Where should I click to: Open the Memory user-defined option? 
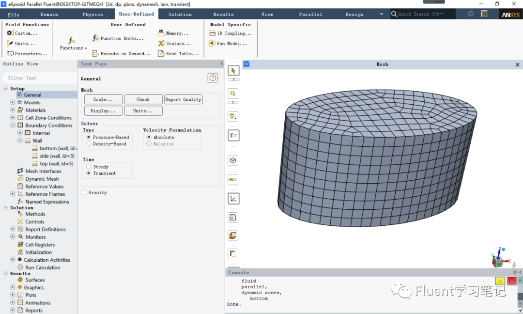click(173, 33)
